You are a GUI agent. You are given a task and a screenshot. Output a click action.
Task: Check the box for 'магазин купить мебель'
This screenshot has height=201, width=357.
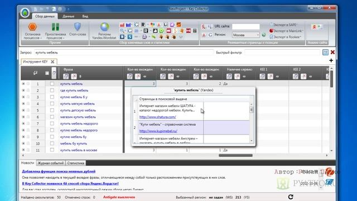click(x=52, y=117)
